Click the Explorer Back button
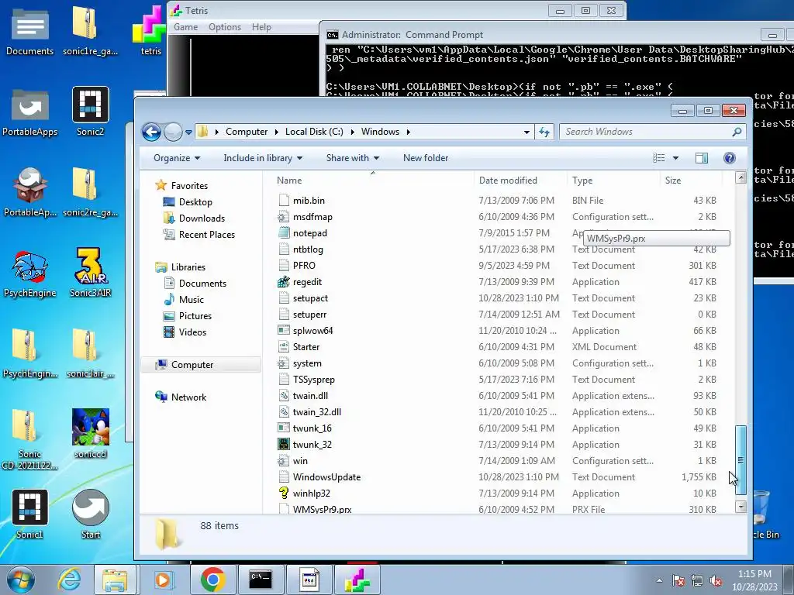The image size is (794, 595). tap(151, 132)
